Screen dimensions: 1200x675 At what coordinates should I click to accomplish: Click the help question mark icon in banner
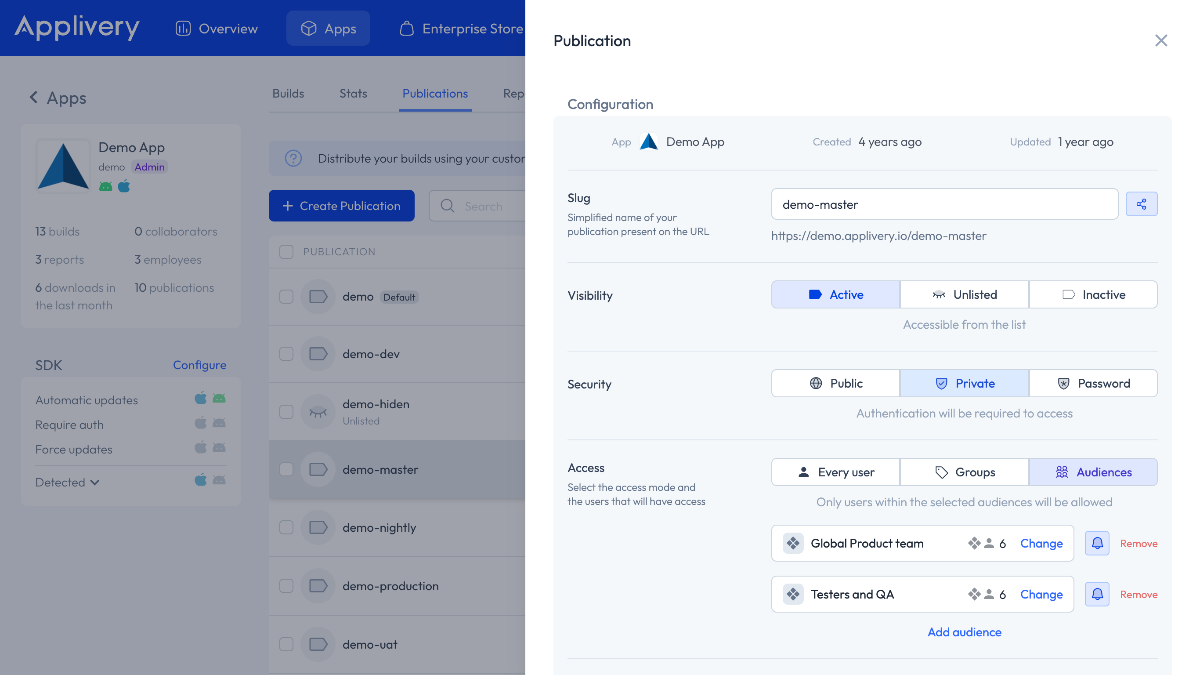pyautogui.click(x=293, y=159)
